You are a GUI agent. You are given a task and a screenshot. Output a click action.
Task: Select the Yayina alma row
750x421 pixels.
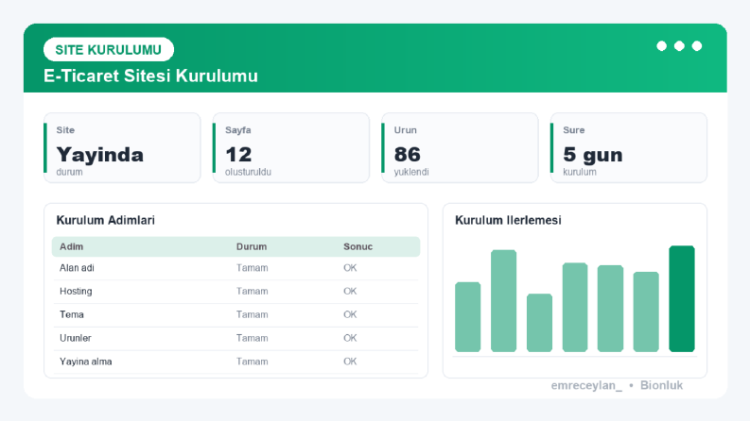[235, 362]
